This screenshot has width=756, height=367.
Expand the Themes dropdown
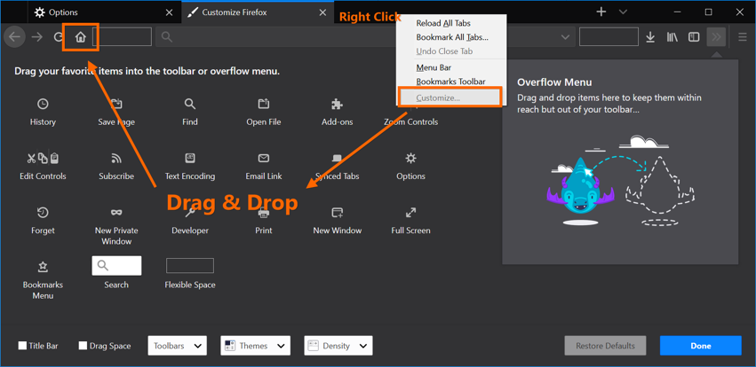tap(255, 346)
